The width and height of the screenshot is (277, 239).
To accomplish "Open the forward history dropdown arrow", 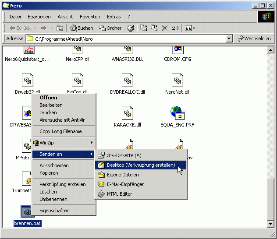I will point(52,28).
